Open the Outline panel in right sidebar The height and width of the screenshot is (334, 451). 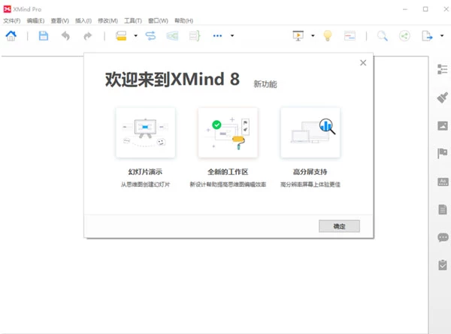click(x=443, y=69)
